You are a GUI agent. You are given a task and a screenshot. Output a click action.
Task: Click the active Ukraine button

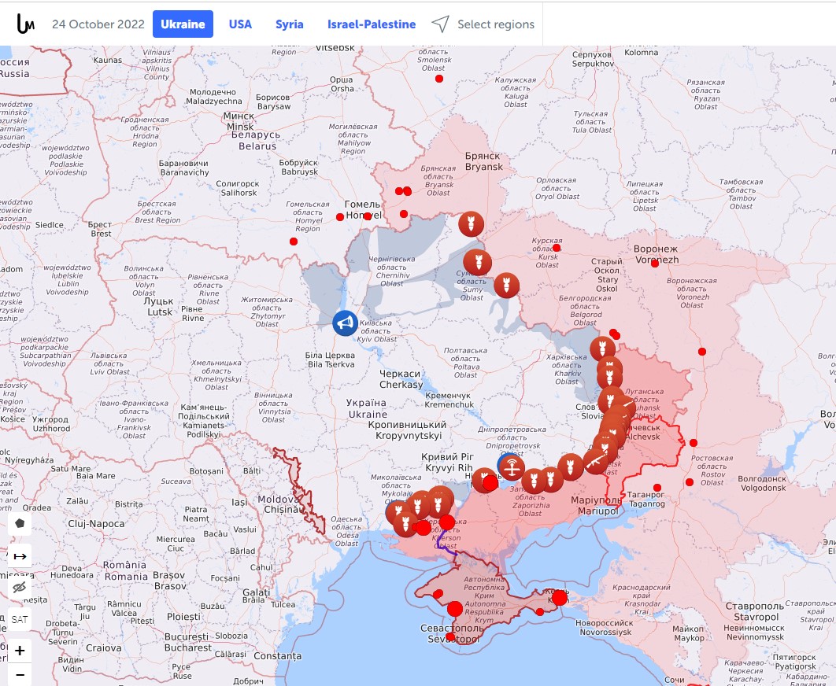pos(183,24)
